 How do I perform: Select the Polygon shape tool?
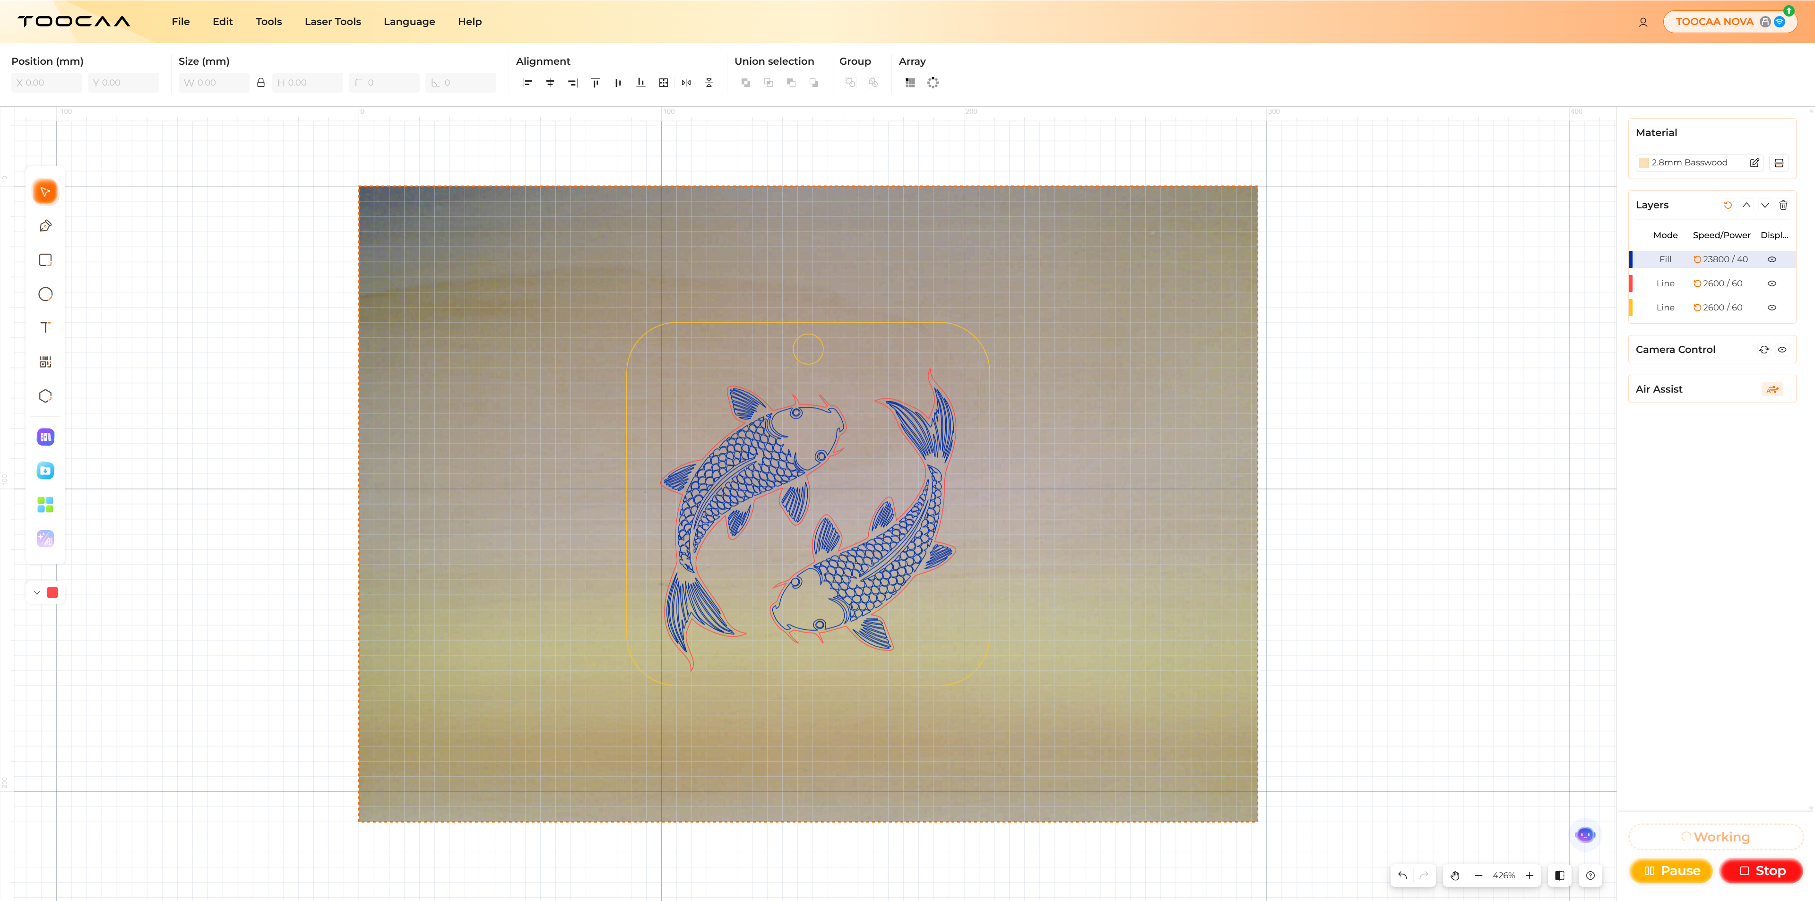45,396
